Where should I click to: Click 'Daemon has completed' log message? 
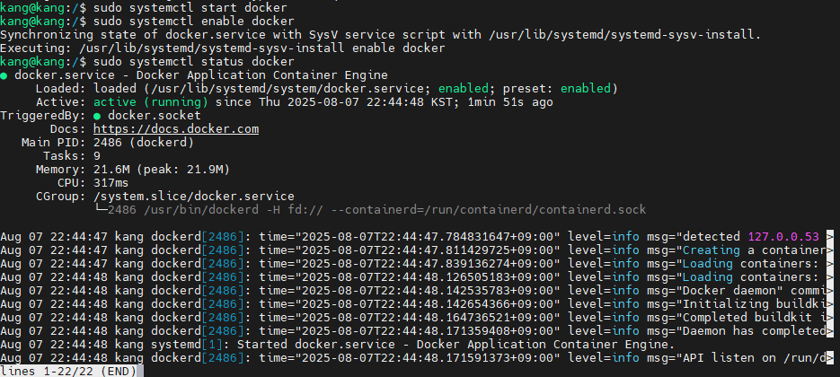pyautogui.click(x=755, y=331)
